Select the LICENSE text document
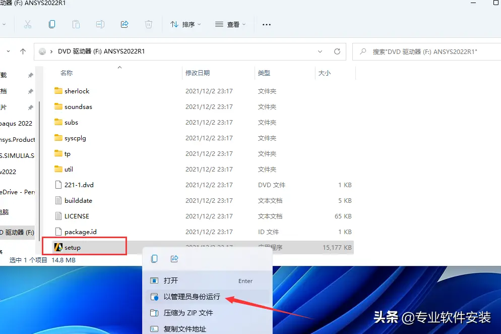This screenshot has width=501, height=334. tap(204, 216)
